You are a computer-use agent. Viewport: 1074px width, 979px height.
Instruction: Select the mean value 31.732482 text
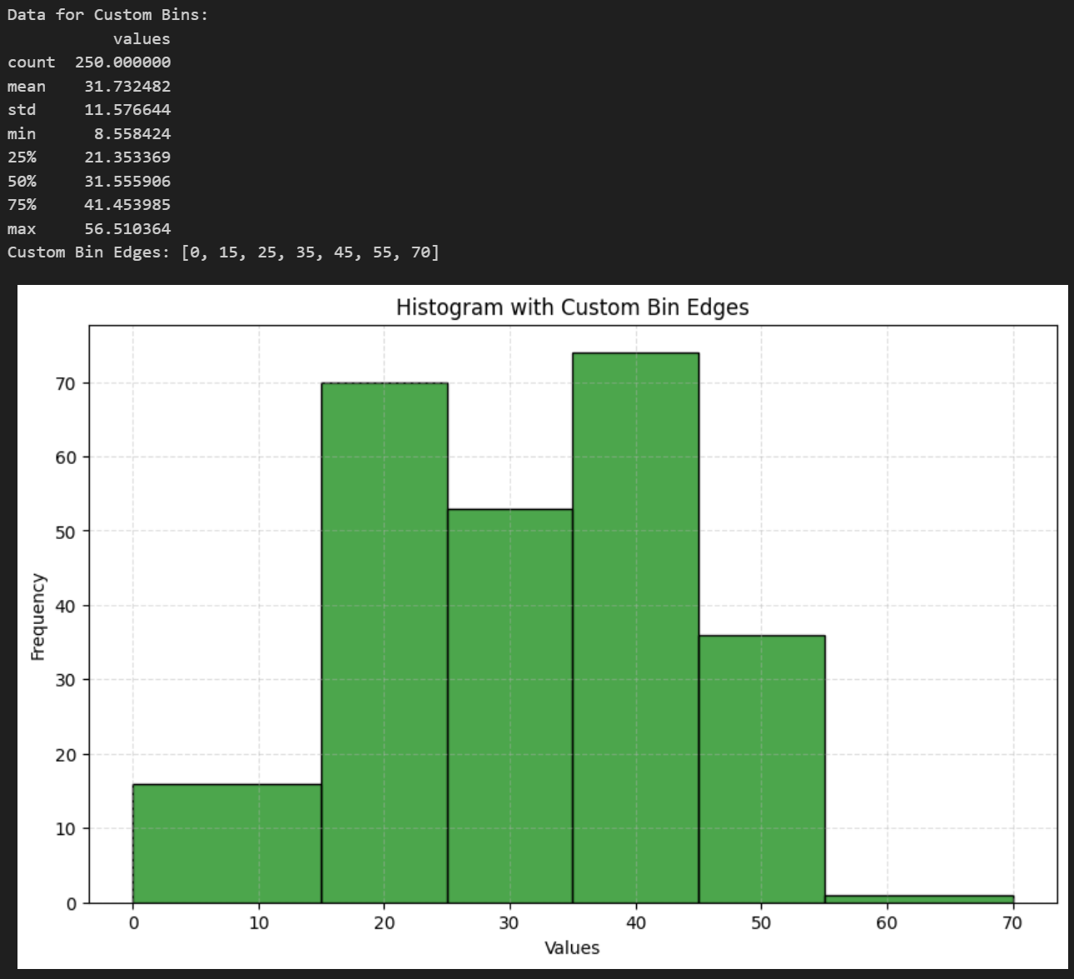(x=127, y=86)
